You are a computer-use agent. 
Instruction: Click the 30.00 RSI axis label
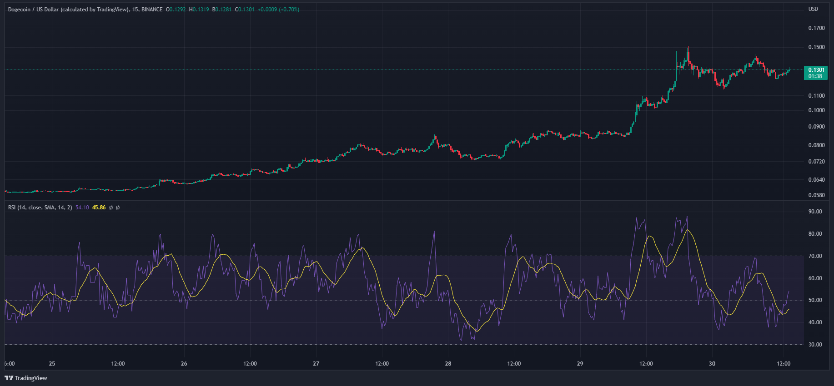[x=815, y=345]
